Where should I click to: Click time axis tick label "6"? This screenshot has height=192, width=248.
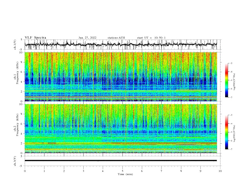tap(142, 171)
